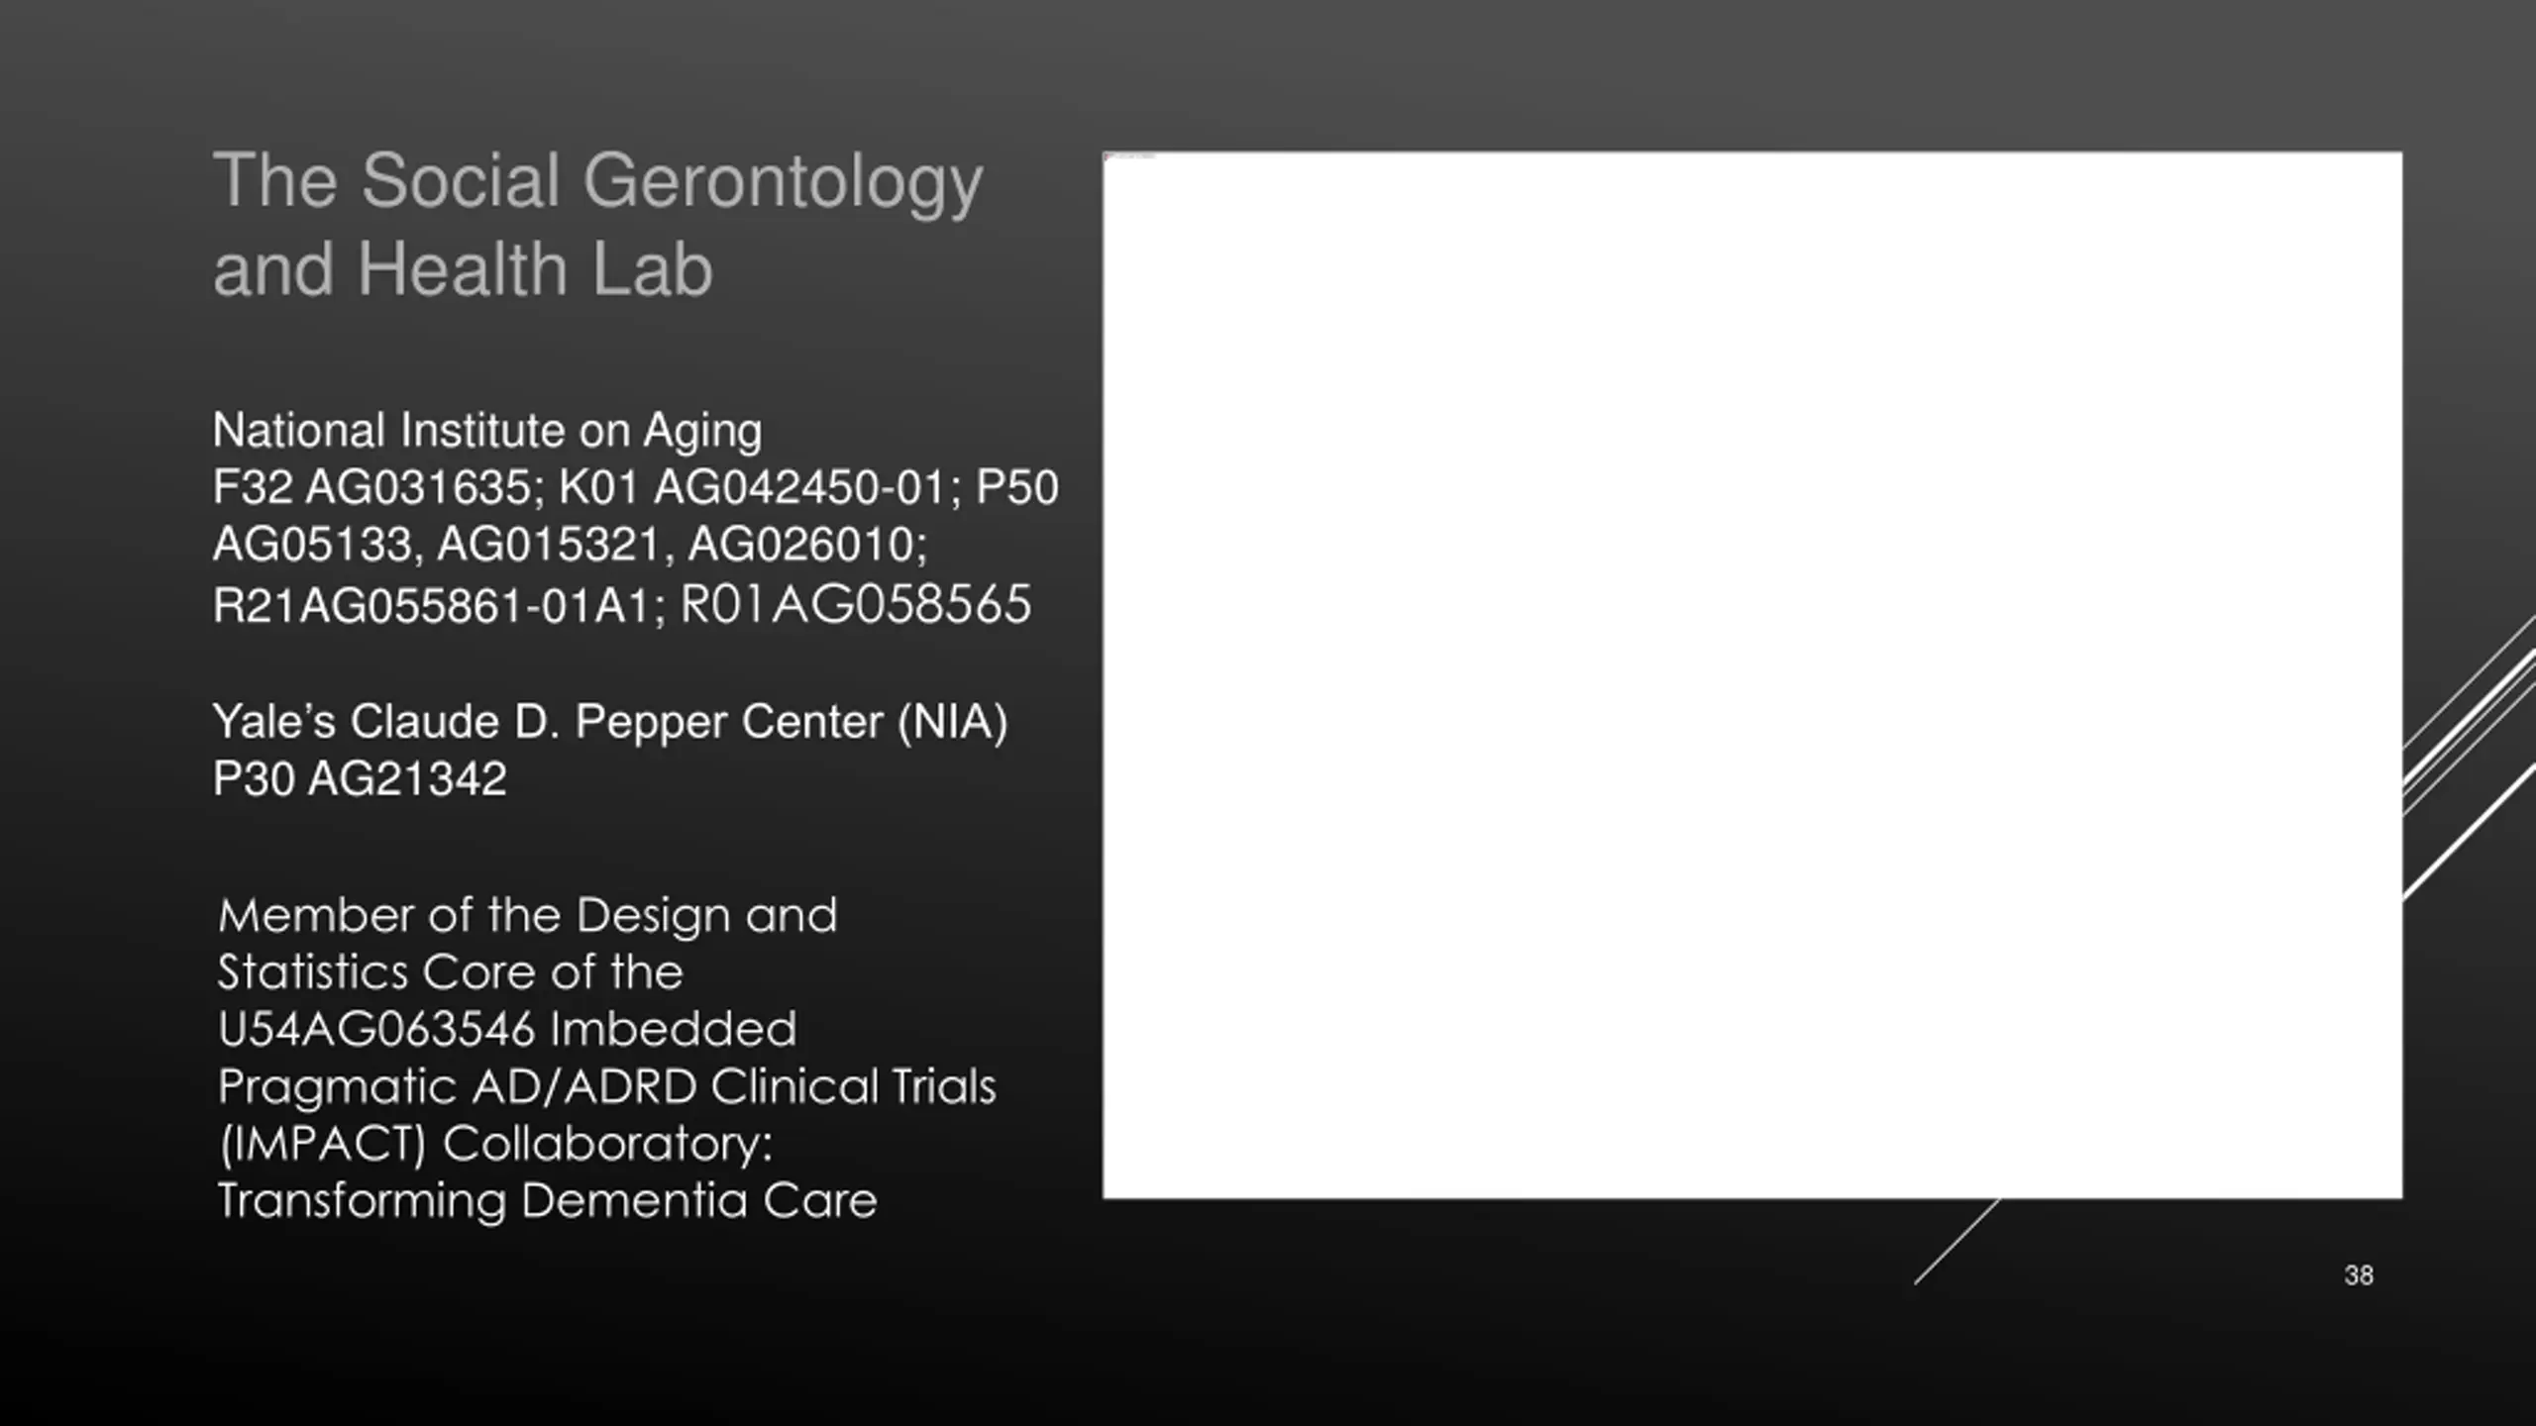The image size is (2536, 1426).
Task: Select the 'and Health Lab' title line
Action: [463, 269]
